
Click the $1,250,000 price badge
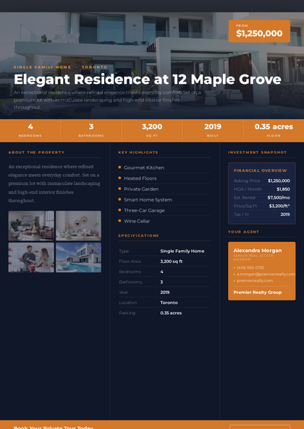click(x=259, y=31)
